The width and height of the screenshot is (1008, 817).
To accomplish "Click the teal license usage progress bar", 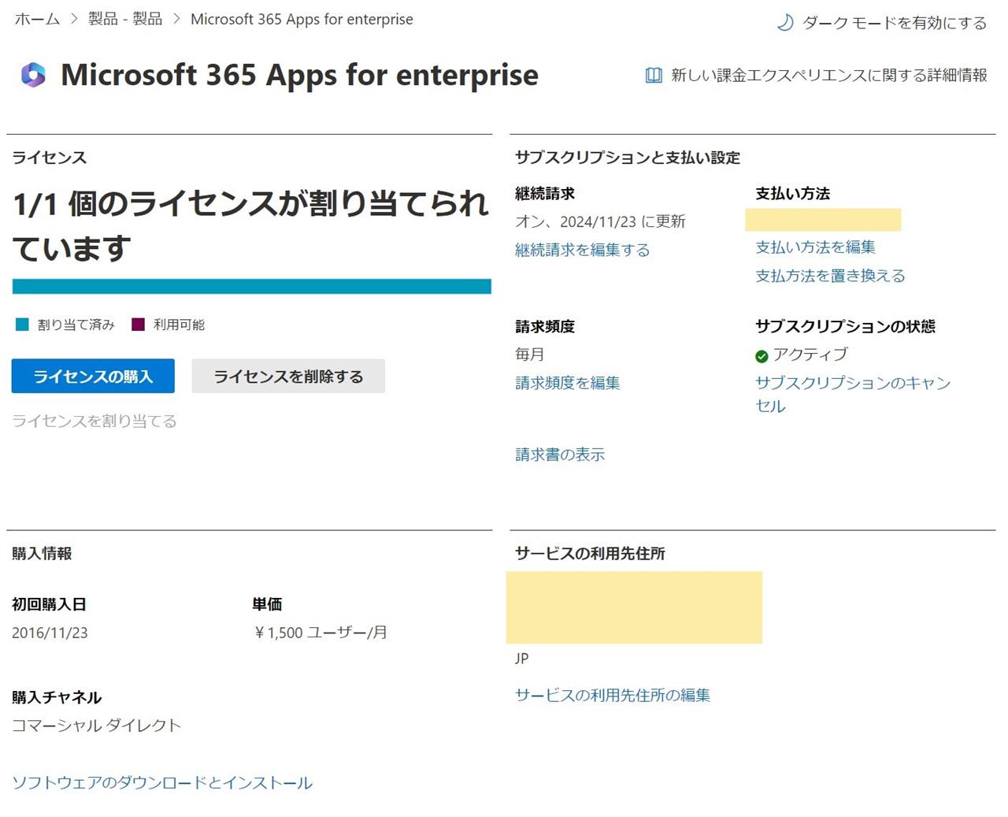I will (252, 286).
